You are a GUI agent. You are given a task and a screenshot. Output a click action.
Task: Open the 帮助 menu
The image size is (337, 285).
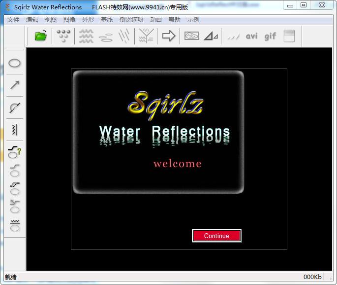174,20
